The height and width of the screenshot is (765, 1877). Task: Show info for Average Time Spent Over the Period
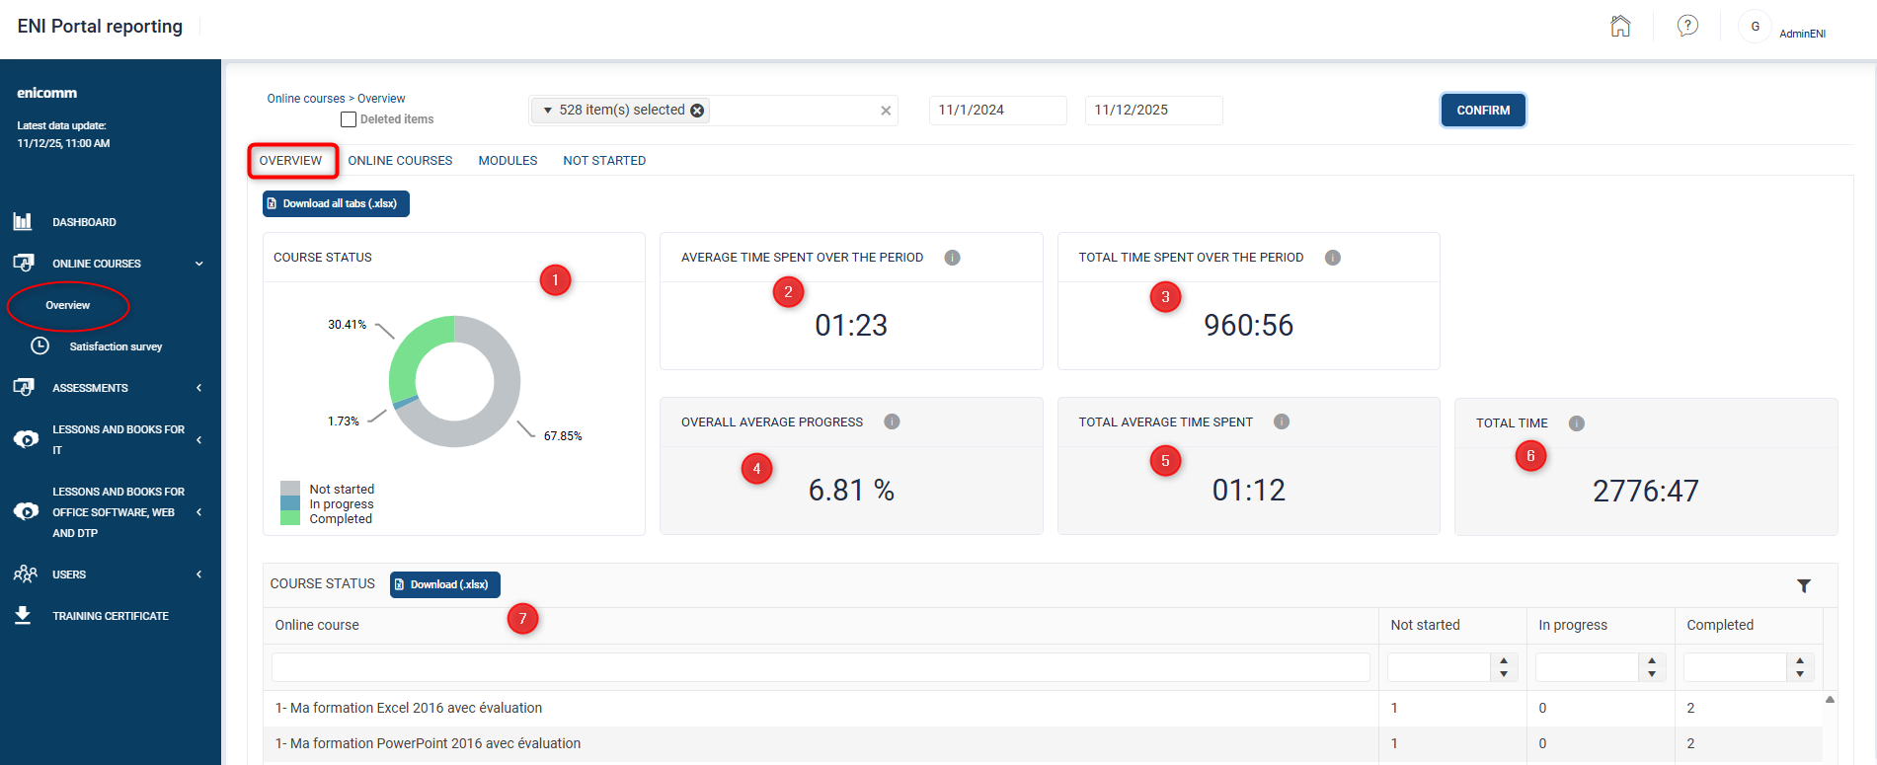click(952, 258)
